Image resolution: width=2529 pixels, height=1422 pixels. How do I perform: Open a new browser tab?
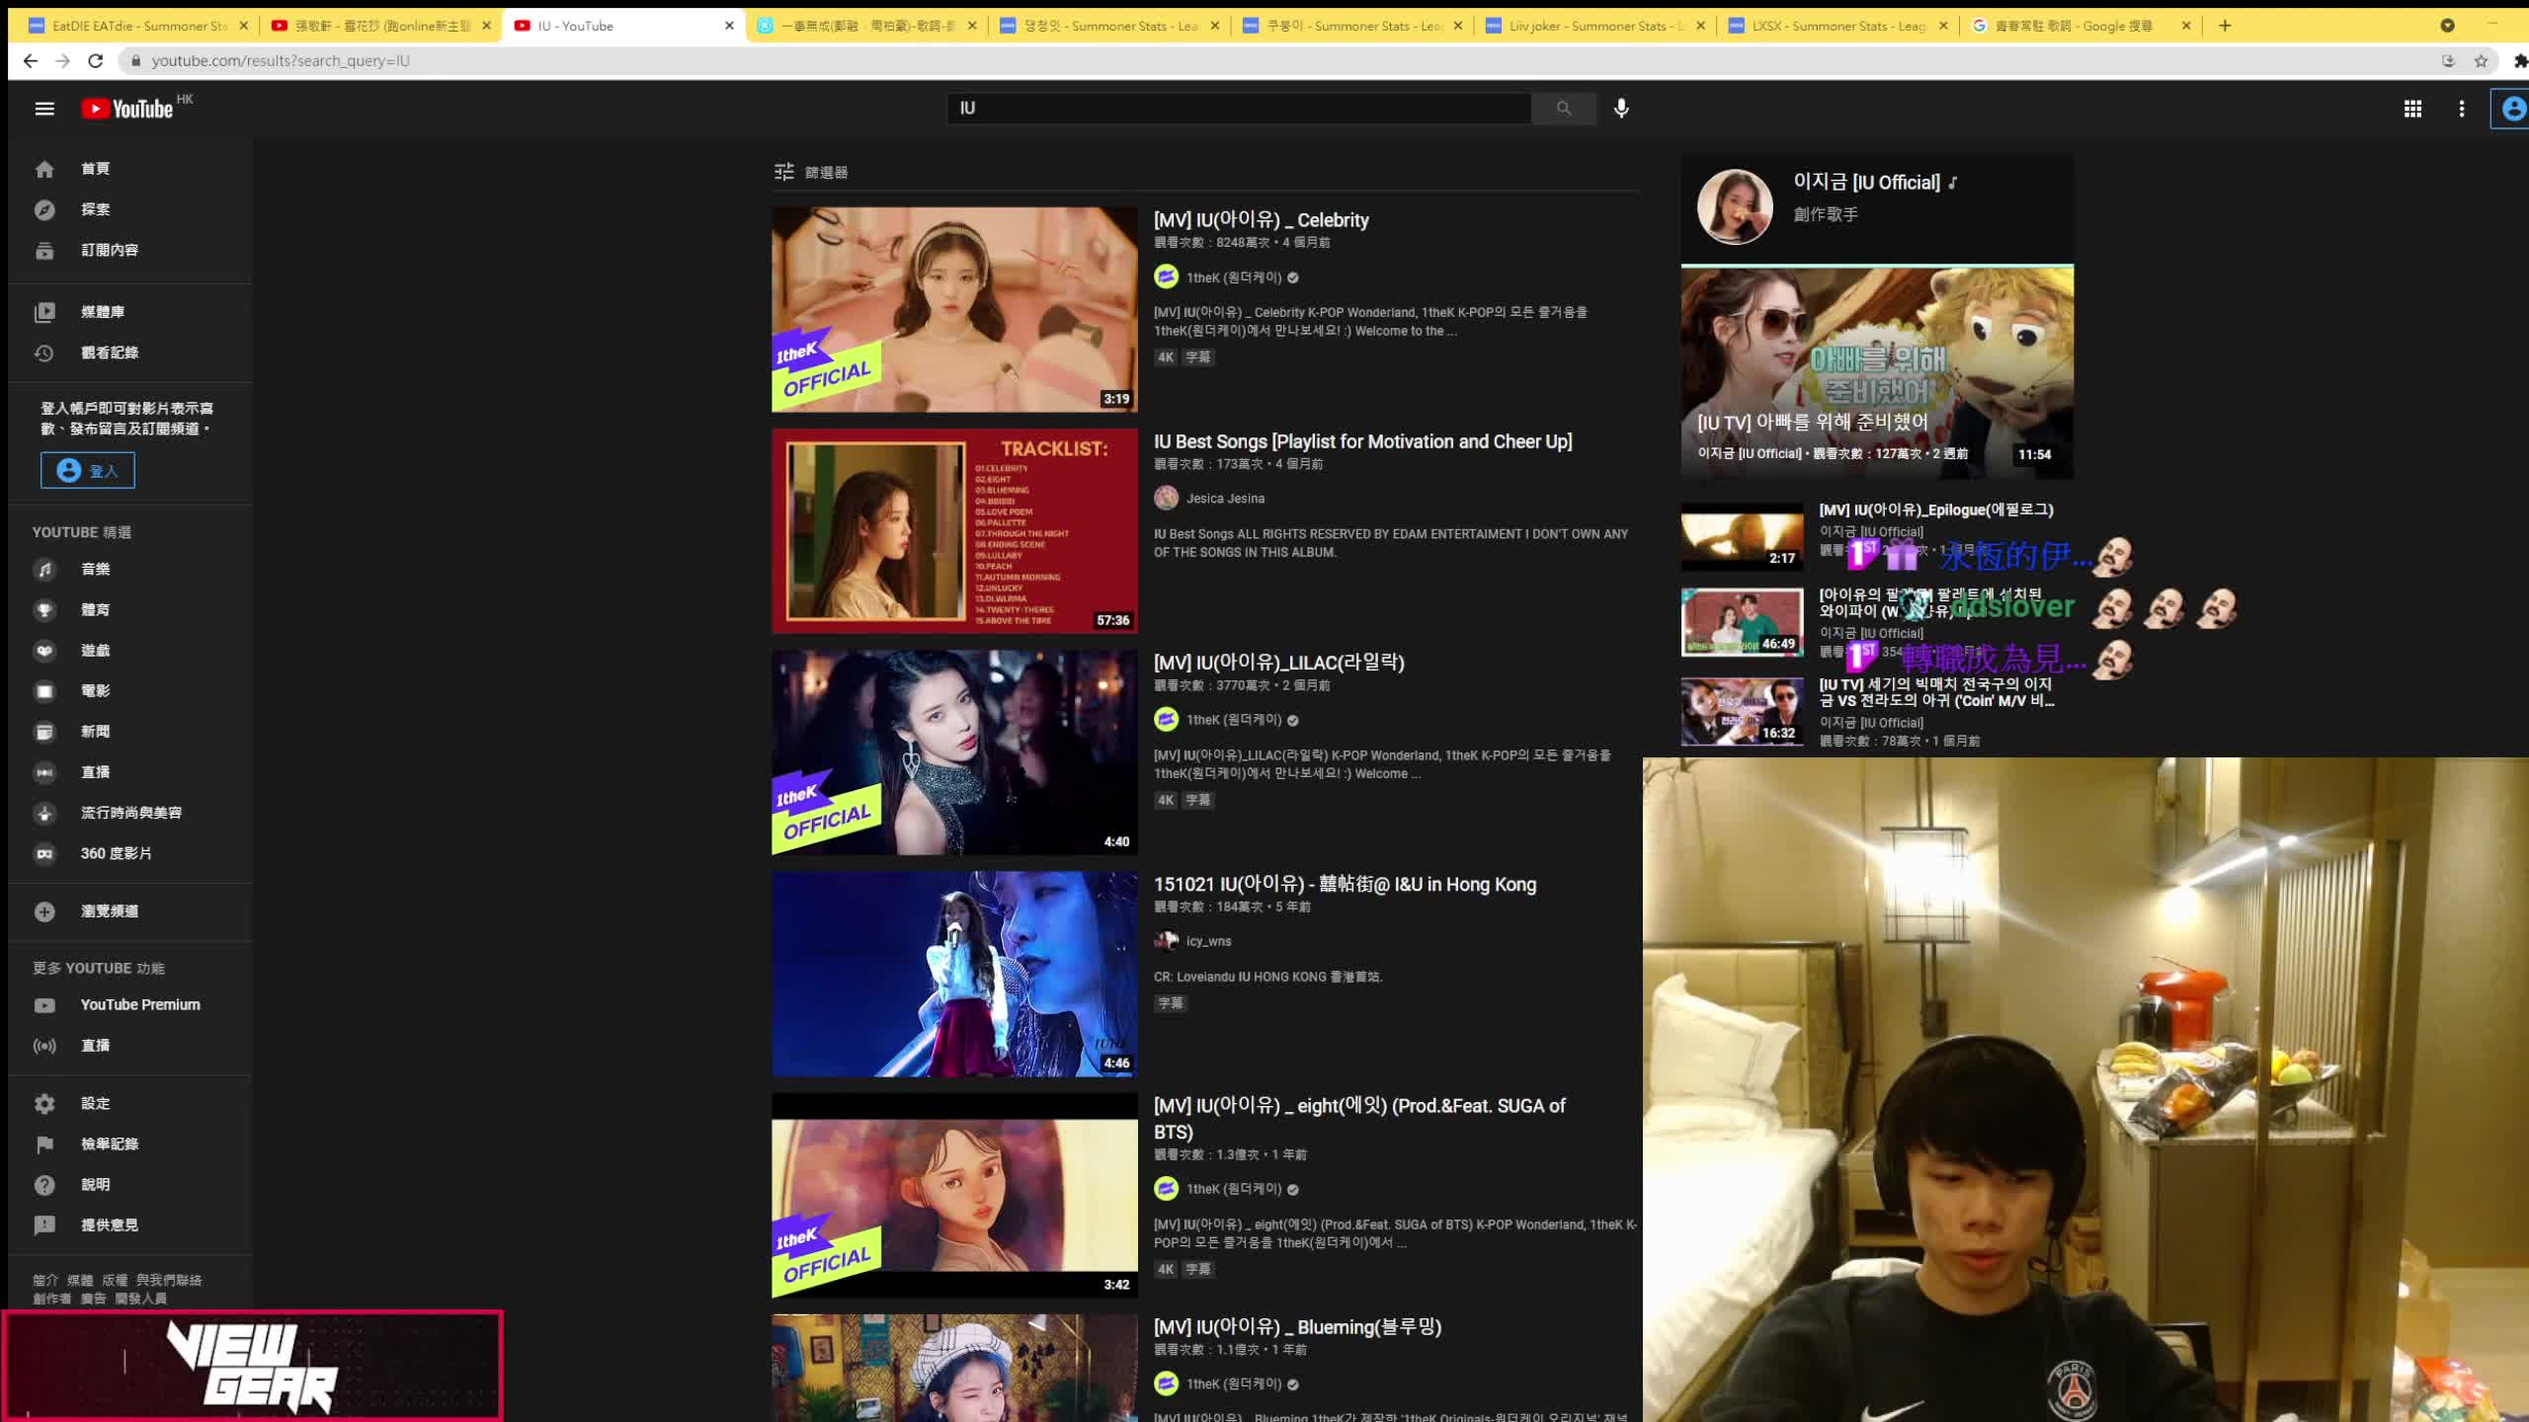coord(2225,26)
